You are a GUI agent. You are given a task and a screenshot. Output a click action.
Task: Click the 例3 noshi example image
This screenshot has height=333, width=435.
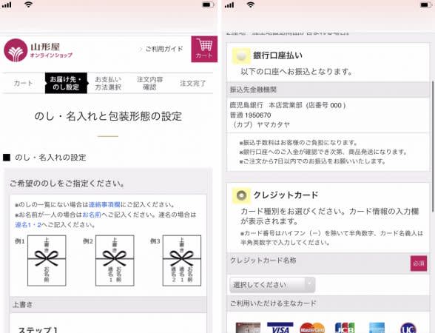[x=182, y=260]
